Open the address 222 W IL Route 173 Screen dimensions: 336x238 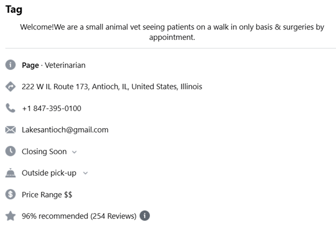pyautogui.click(x=112, y=87)
